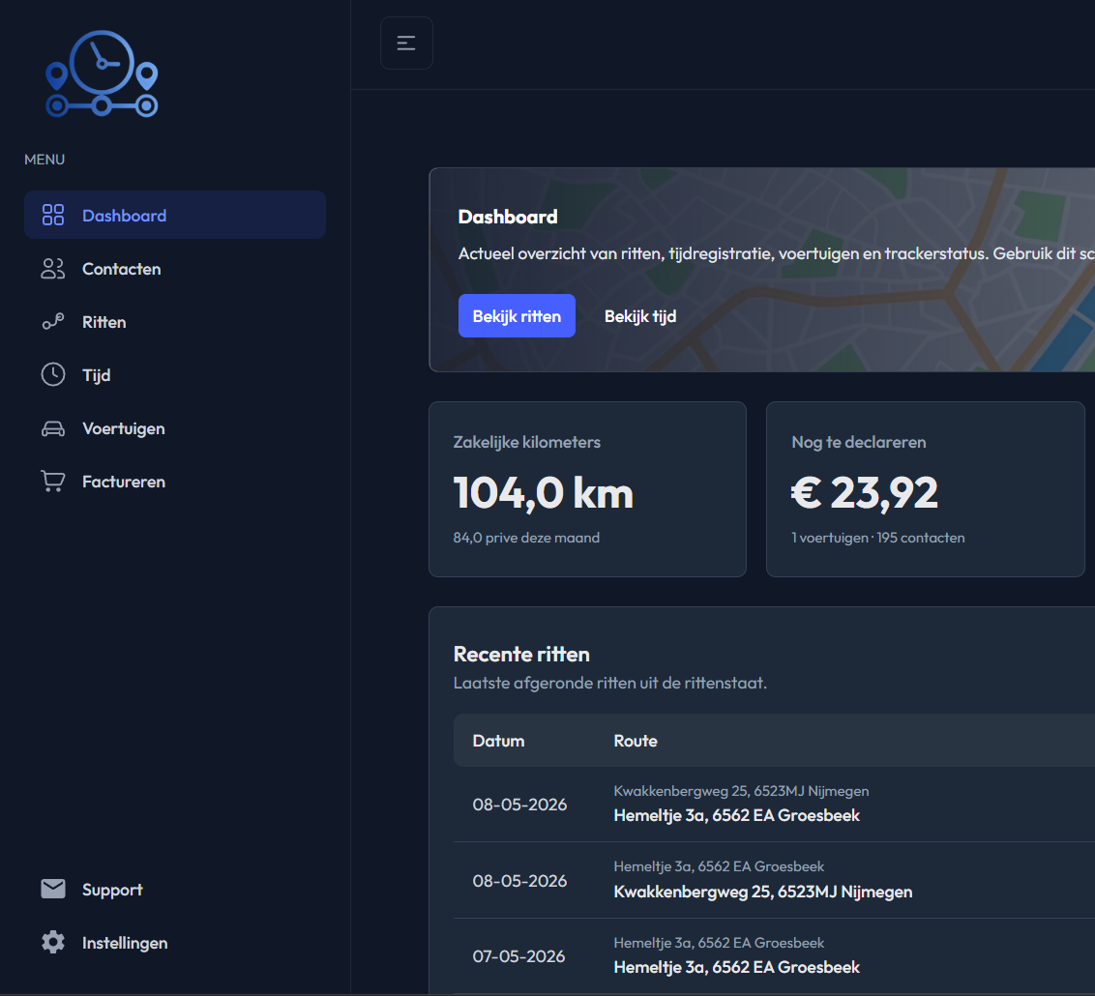
Task: Click '84,0 prive deze maand' text
Action: tap(526, 538)
